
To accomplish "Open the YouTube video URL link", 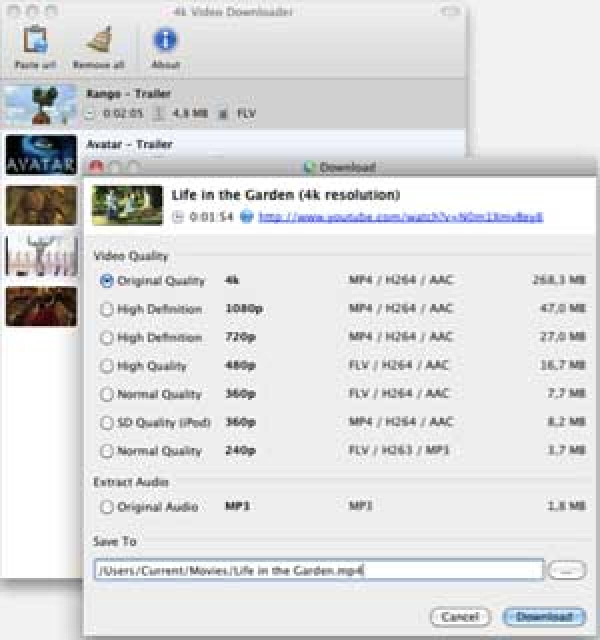I will pos(400,217).
